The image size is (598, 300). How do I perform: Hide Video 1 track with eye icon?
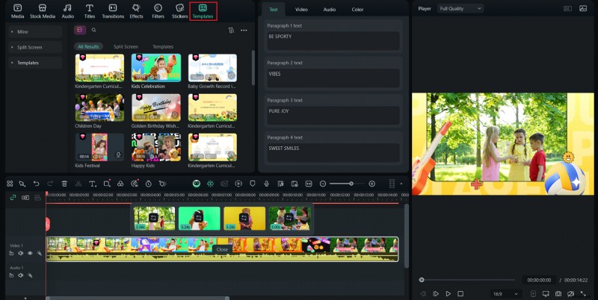pos(30,253)
